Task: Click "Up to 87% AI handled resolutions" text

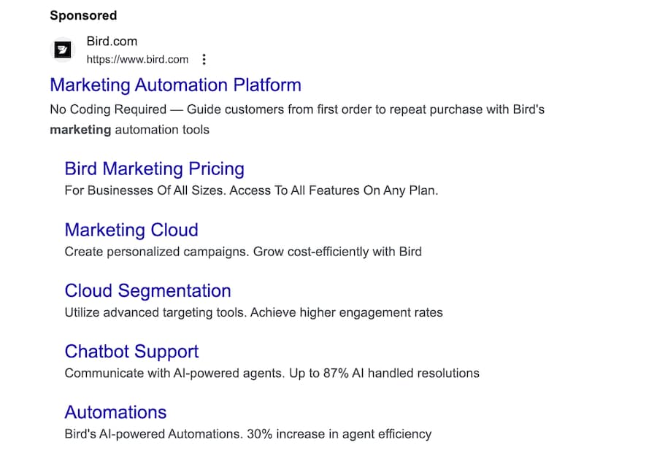Action: [x=380, y=373]
